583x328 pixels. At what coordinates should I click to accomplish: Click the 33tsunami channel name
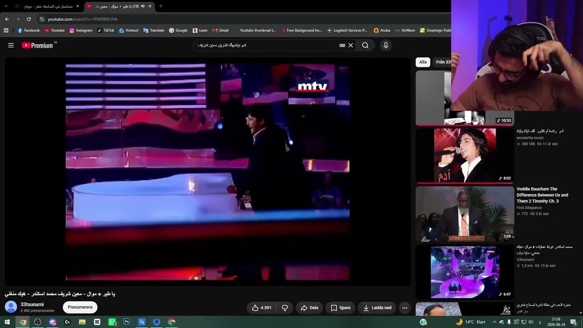click(x=32, y=304)
